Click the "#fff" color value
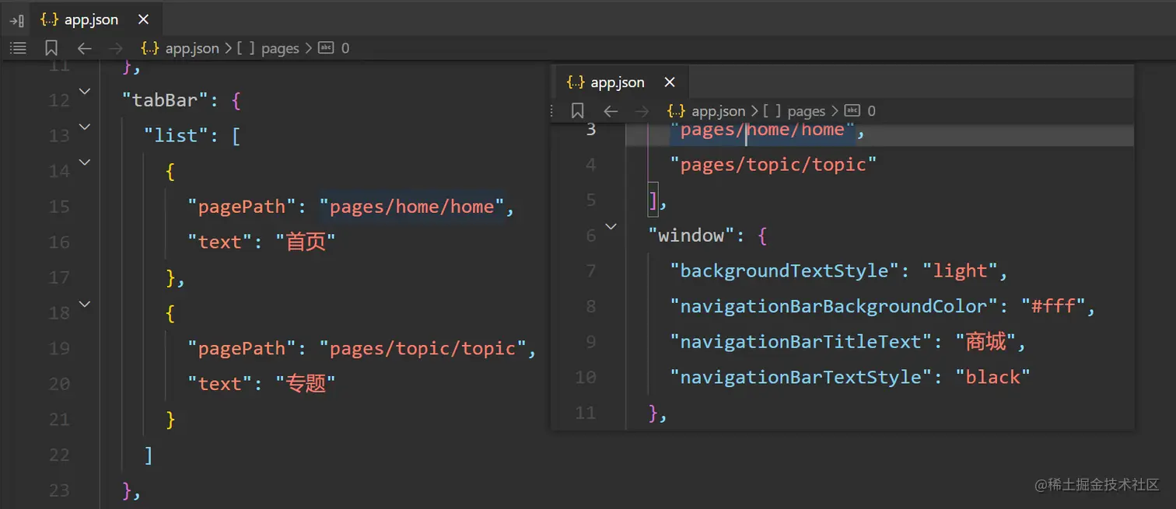Viewport: 1176px width, 509px height. click(x=1053, y=306)
